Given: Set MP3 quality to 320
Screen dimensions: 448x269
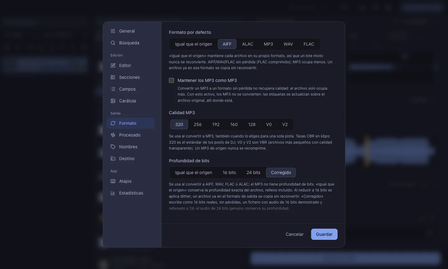Looking at the screenshot, I should (179, 124).
